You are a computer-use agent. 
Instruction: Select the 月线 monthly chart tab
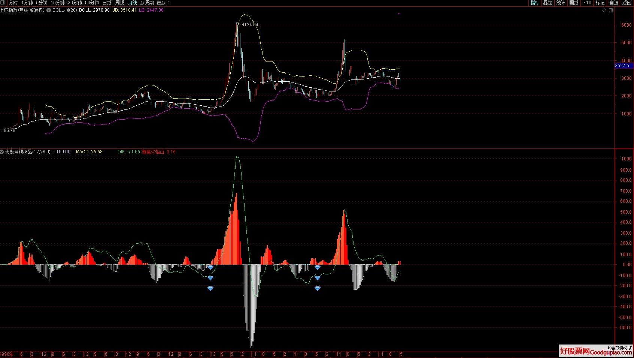132,3
